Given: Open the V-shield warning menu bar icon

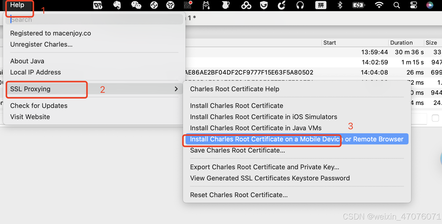Looking at the screenshot, I should tap(98, 5).
